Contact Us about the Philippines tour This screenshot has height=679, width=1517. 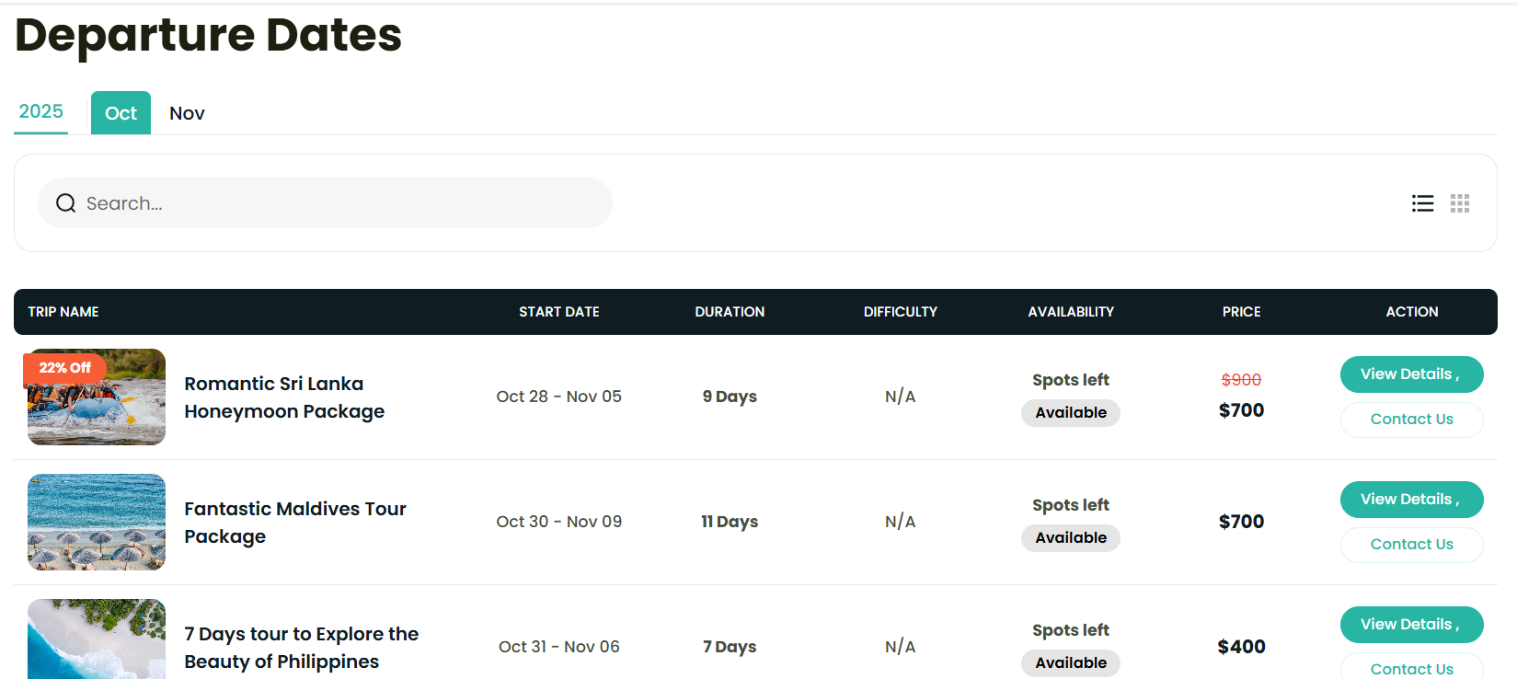(1411, 668)
